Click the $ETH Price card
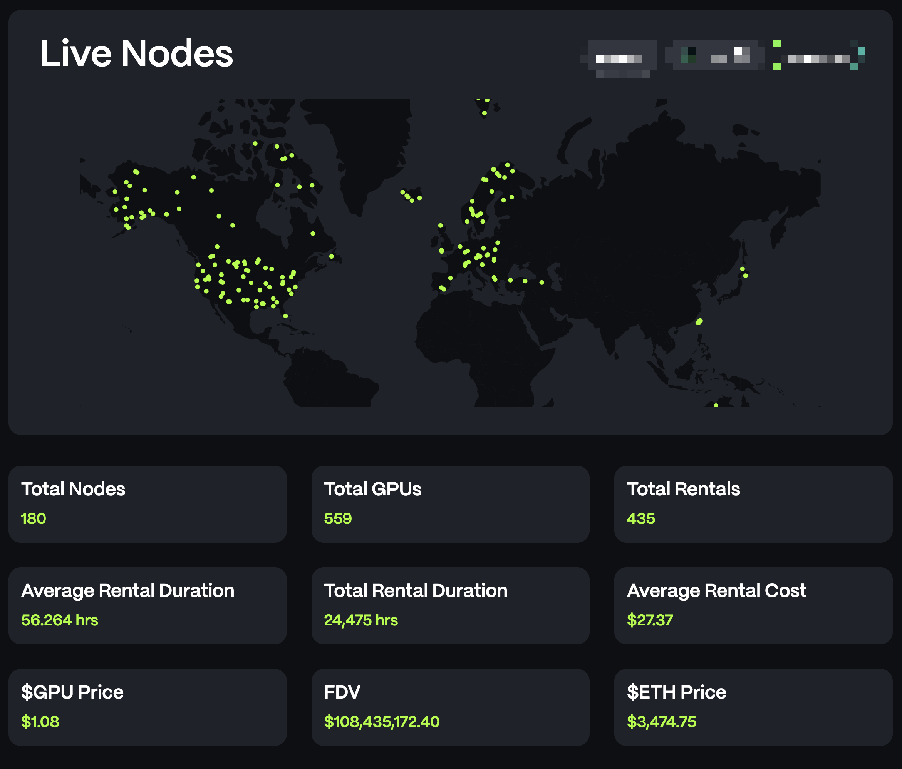This screenshot has width=902, height=769. click(x=753, y=707)
